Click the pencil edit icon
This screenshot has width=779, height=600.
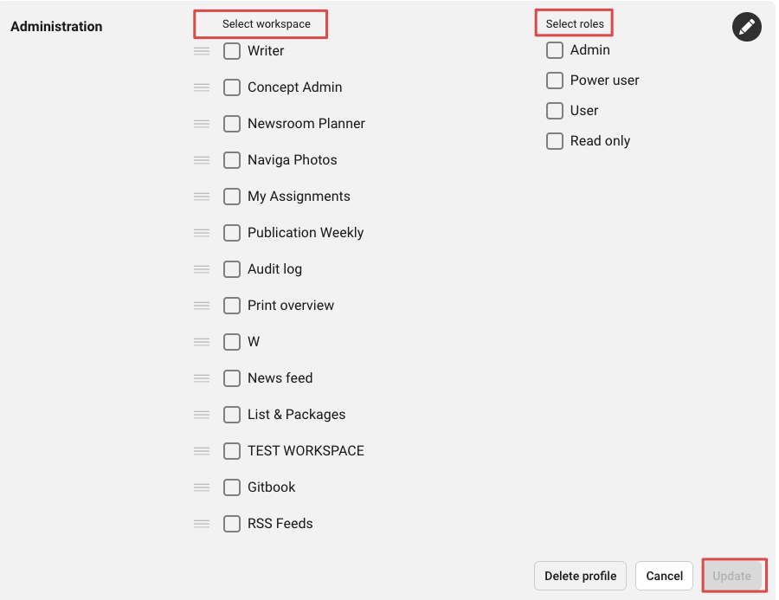746,27
